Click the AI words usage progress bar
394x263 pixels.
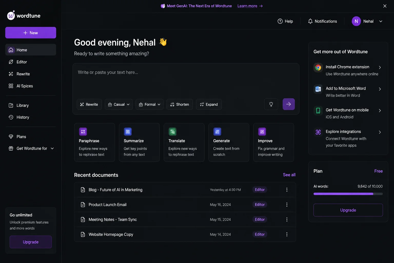(348, 194)
